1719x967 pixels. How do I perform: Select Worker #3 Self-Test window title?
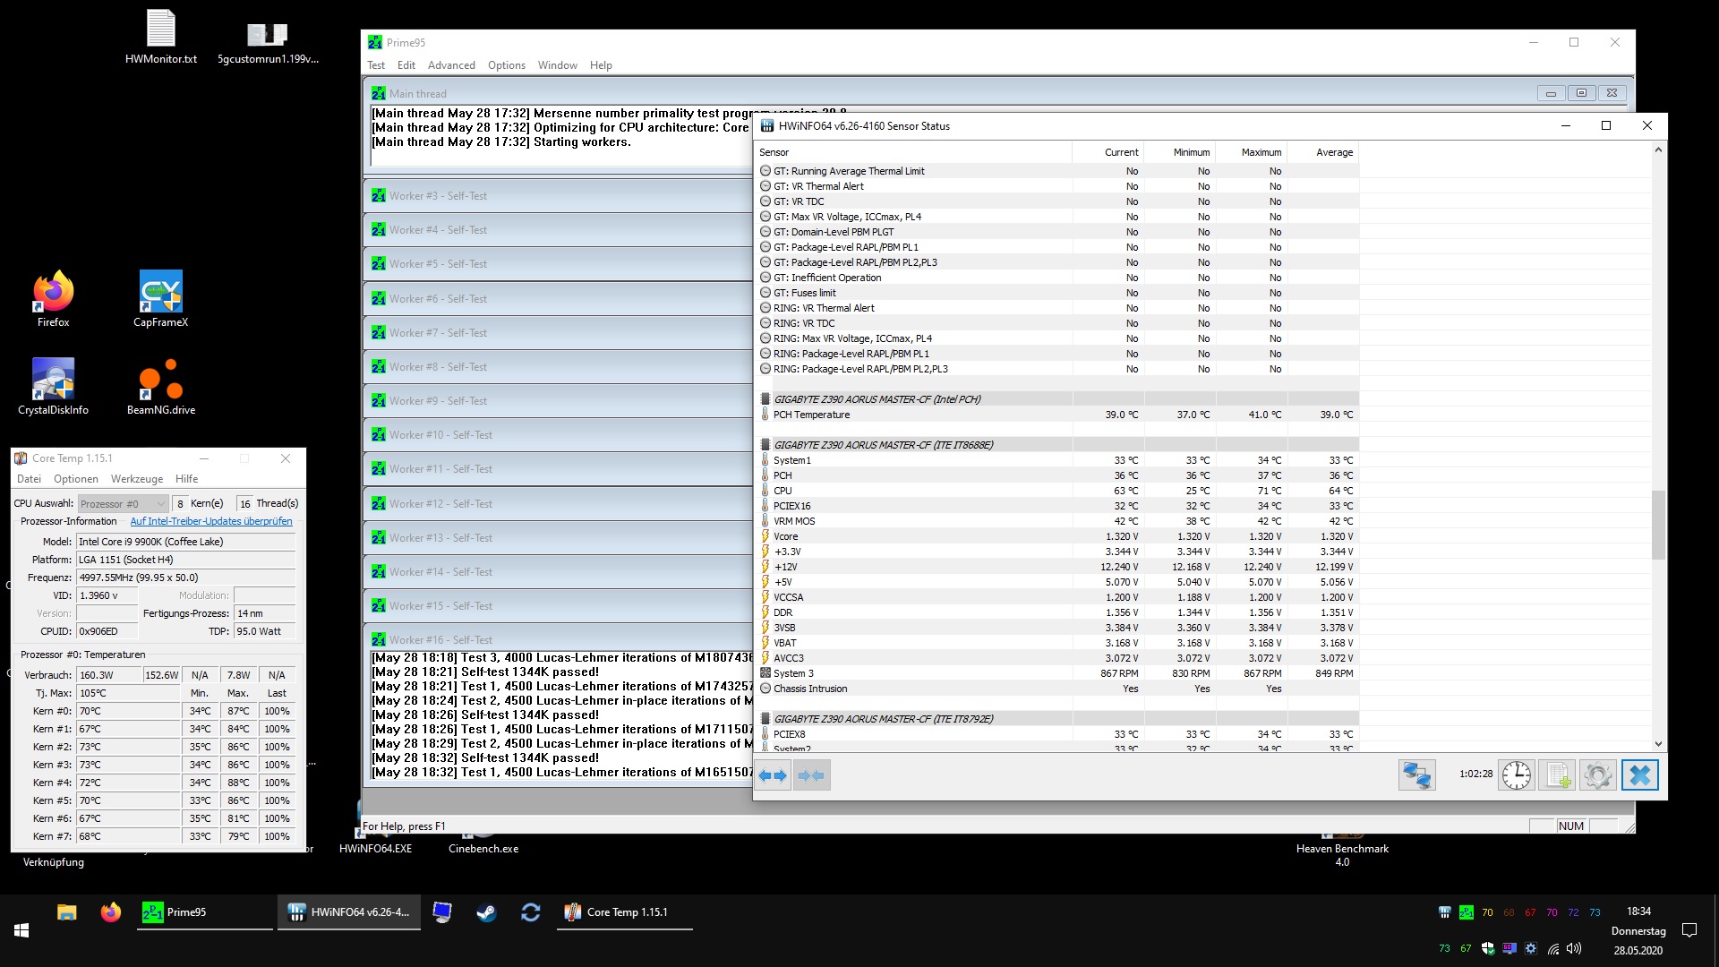[438, 196]
